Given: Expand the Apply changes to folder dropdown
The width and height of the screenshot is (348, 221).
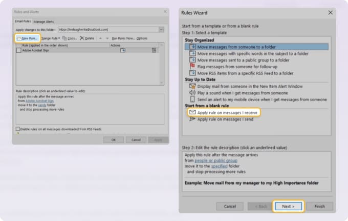Looking at the screenshot, I should tap(161, 30).
